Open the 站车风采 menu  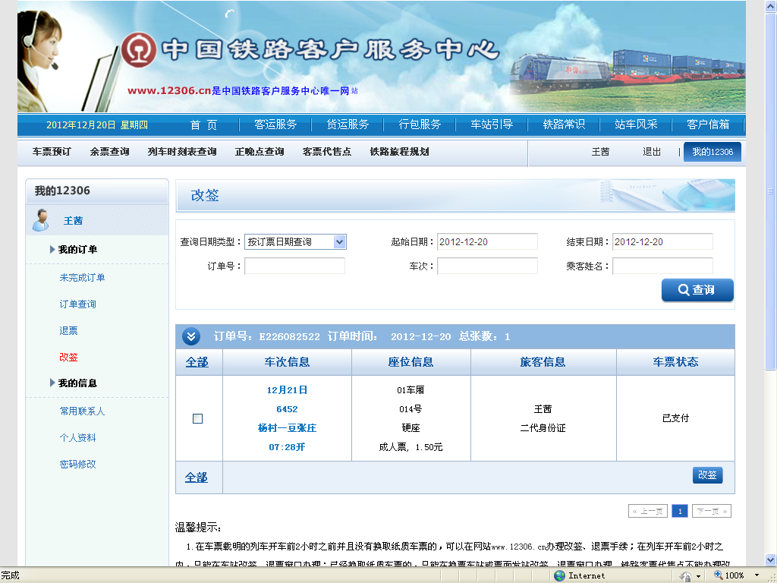pyautogui.click(x=636, y=124)
